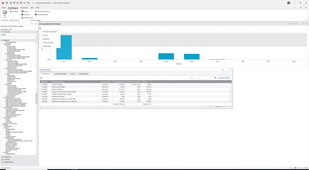Select the Lagerbewertungsliste tree entry
The height and width of the screenshot is (170, 309).
[12, 109]
